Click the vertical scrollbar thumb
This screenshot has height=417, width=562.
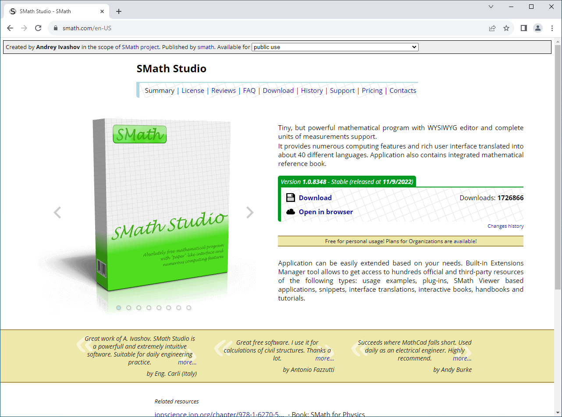[x=558, y=166]
